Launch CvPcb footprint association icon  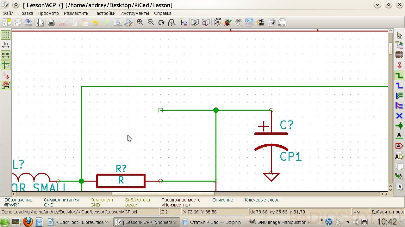click(261, 22)
